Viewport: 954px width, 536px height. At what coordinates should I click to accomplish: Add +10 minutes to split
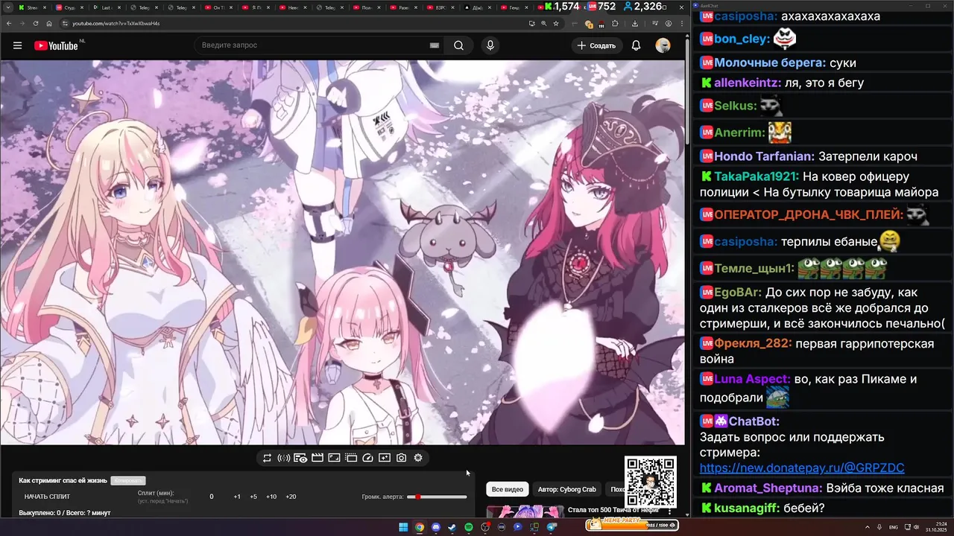271,497
